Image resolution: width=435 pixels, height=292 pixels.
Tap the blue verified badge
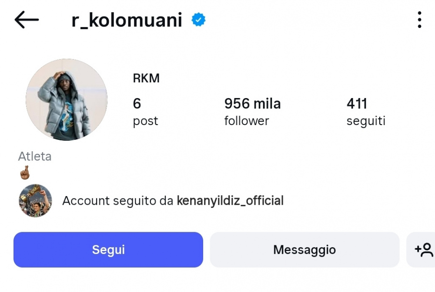click(199, 20)
